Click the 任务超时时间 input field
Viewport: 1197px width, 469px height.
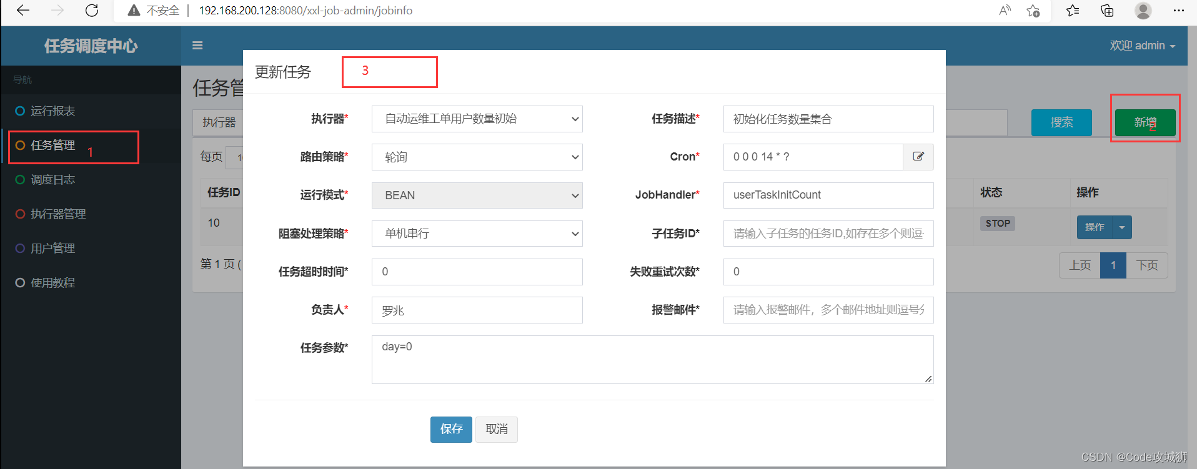[477, 272]
